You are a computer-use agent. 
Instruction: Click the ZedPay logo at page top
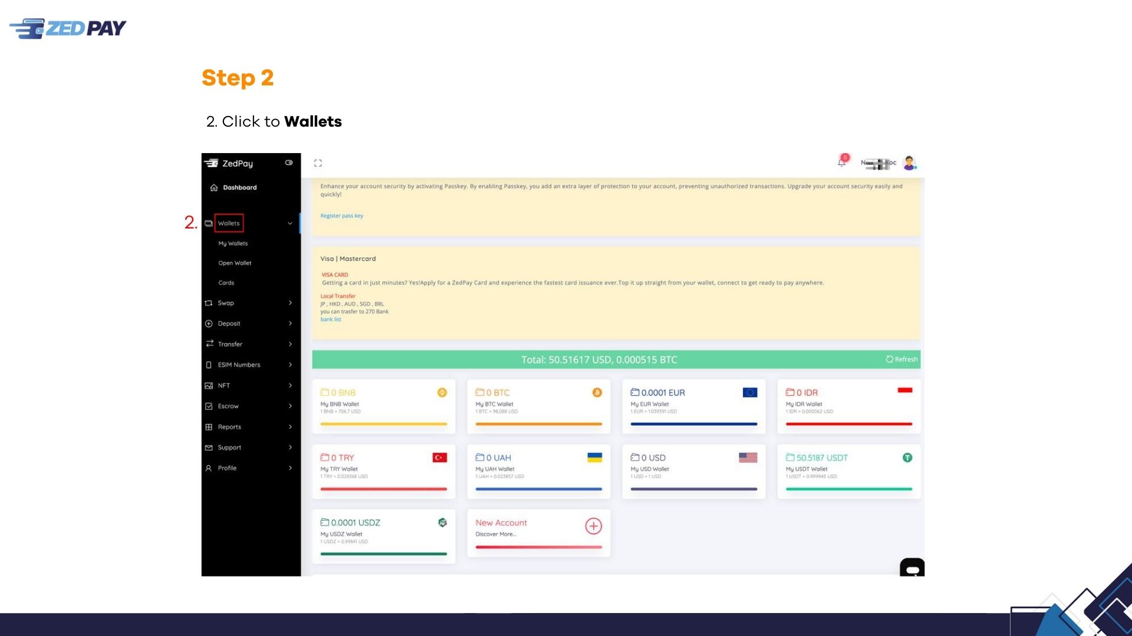[68, 28]
